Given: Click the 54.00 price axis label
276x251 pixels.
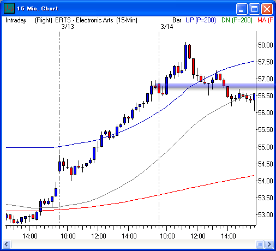Looking at the screenshot, I should pos(266,181).
